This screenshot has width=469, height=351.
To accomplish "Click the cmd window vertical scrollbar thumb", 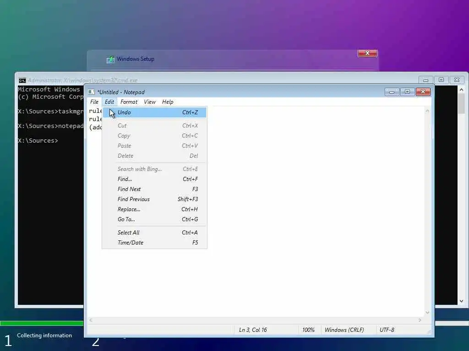I will pyautogui.click(x=461, y=104).
